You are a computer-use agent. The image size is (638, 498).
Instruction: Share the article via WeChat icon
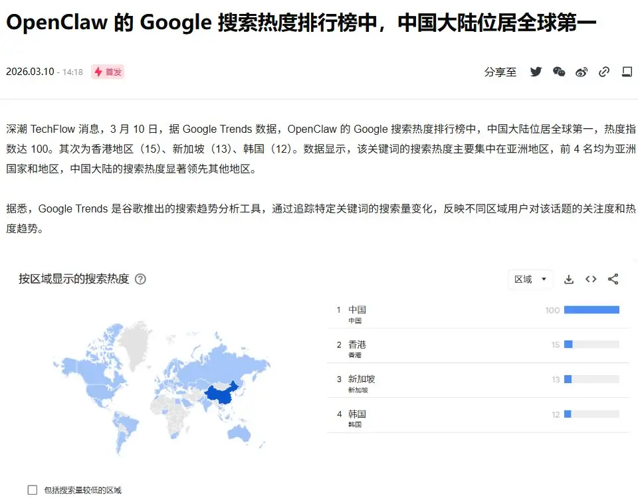pos(559,72)
